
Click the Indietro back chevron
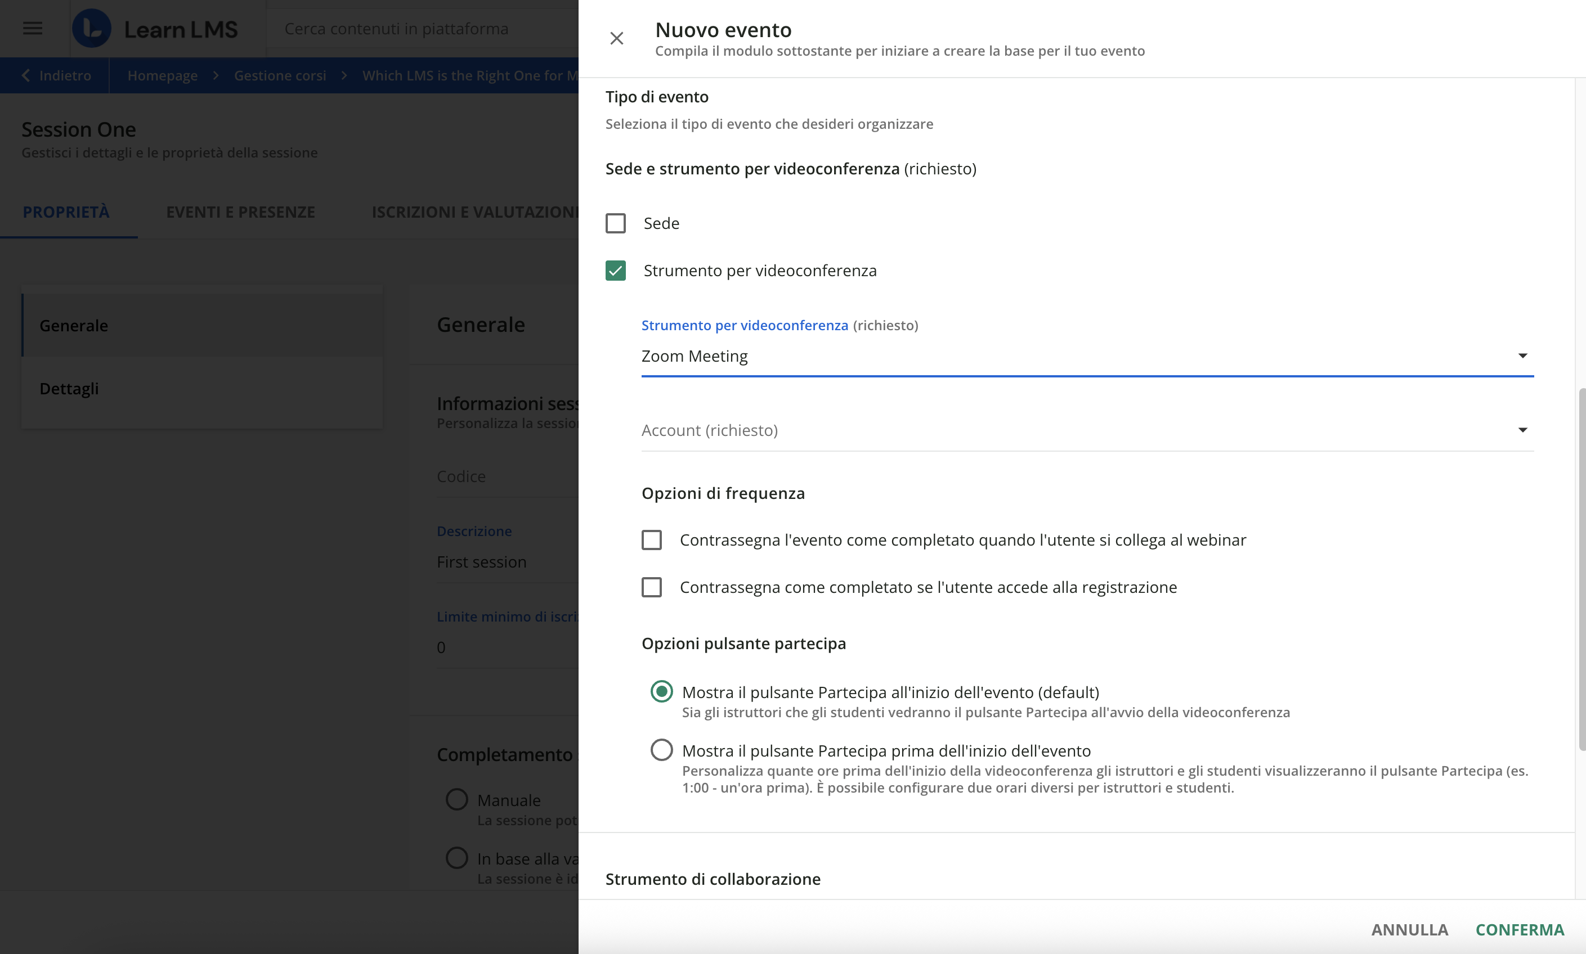coord(25,75)
